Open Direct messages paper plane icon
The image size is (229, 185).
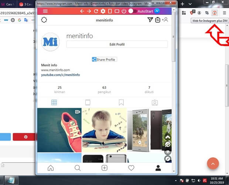(150, 20)
